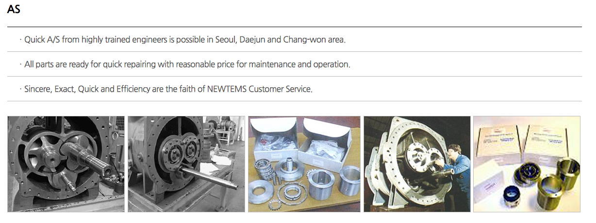Click the AS page heading
This screenshot has height=223, width=596.
[x=14, y=9]
